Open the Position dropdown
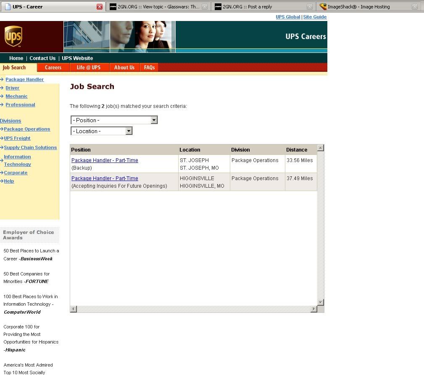The image size is (424, 375). 154,120
